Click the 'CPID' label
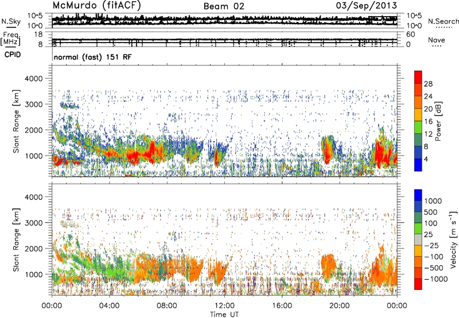This screenshot has height=318, width=459. click(13, 55)
